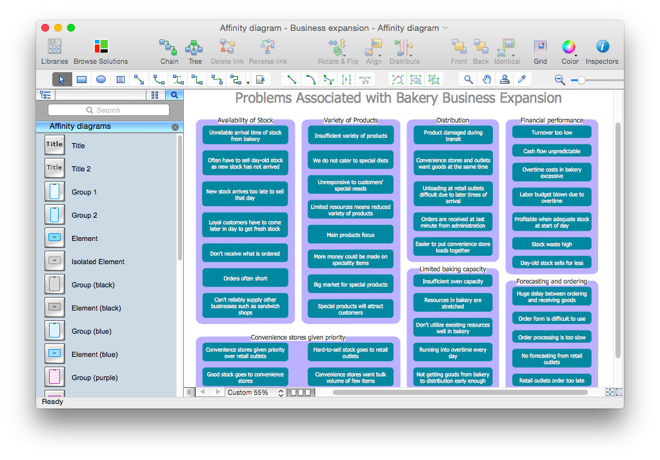Viewport: 660px width, 460px height.
Task: Choose the Group (purple) shape
Action: pos(55,377)
